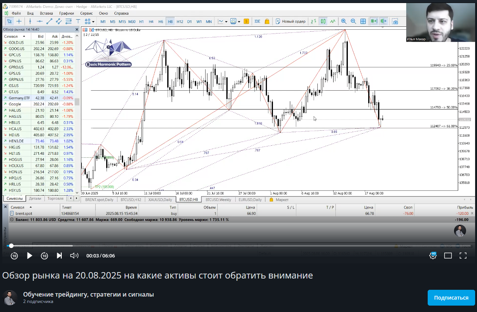477x312 pixels.
Task: Toggle chart auto scroll
Action: pos(374,21)
